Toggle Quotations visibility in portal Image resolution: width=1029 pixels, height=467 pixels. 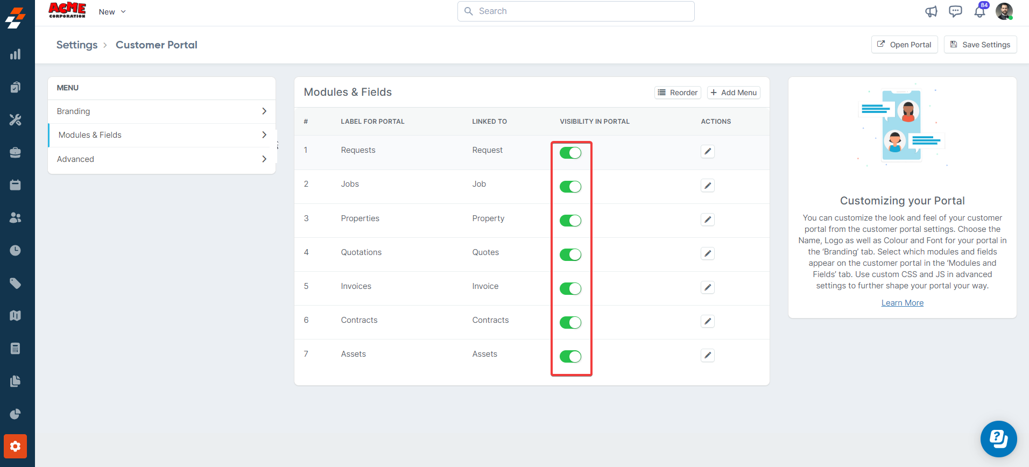tap(570, 254)
